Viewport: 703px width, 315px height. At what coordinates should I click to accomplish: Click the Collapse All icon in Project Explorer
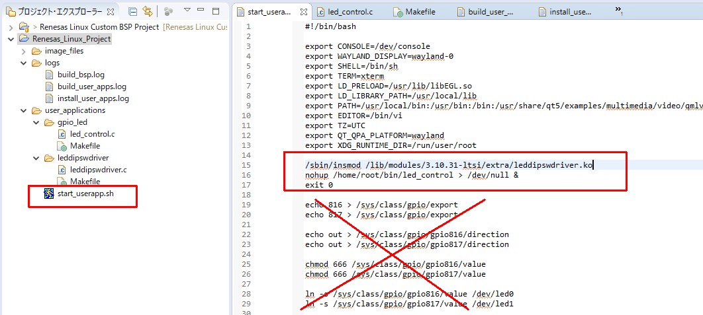pyautogui.click(x=133, y=12)
